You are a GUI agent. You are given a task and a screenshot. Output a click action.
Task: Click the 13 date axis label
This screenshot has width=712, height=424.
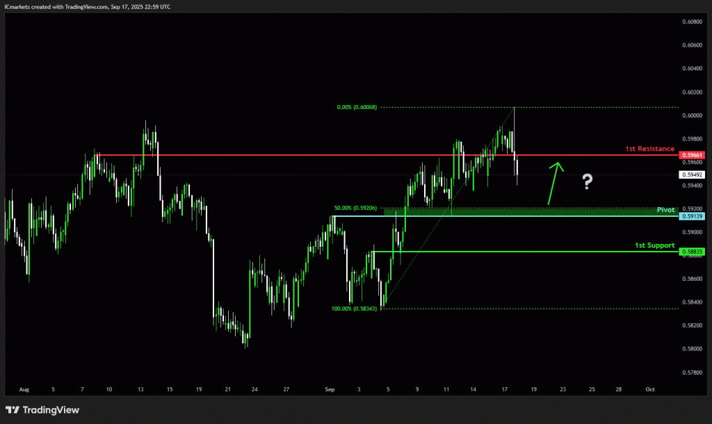[x=140, y=389]
